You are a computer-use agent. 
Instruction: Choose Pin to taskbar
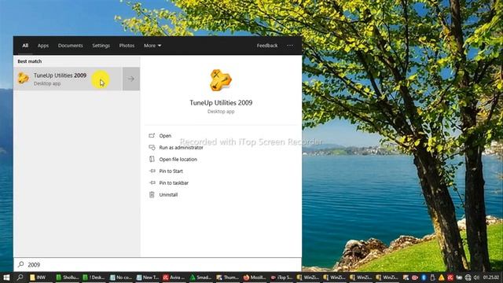[x=174, y=183]
